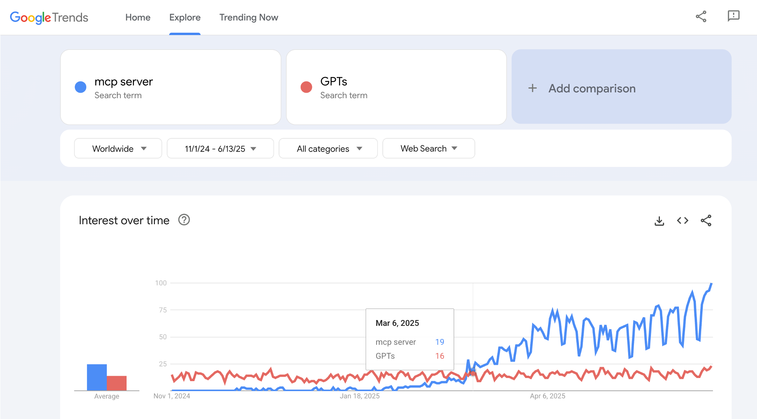Open the Web Search type dropdown
757x419 pixels.
pos(429,148)
